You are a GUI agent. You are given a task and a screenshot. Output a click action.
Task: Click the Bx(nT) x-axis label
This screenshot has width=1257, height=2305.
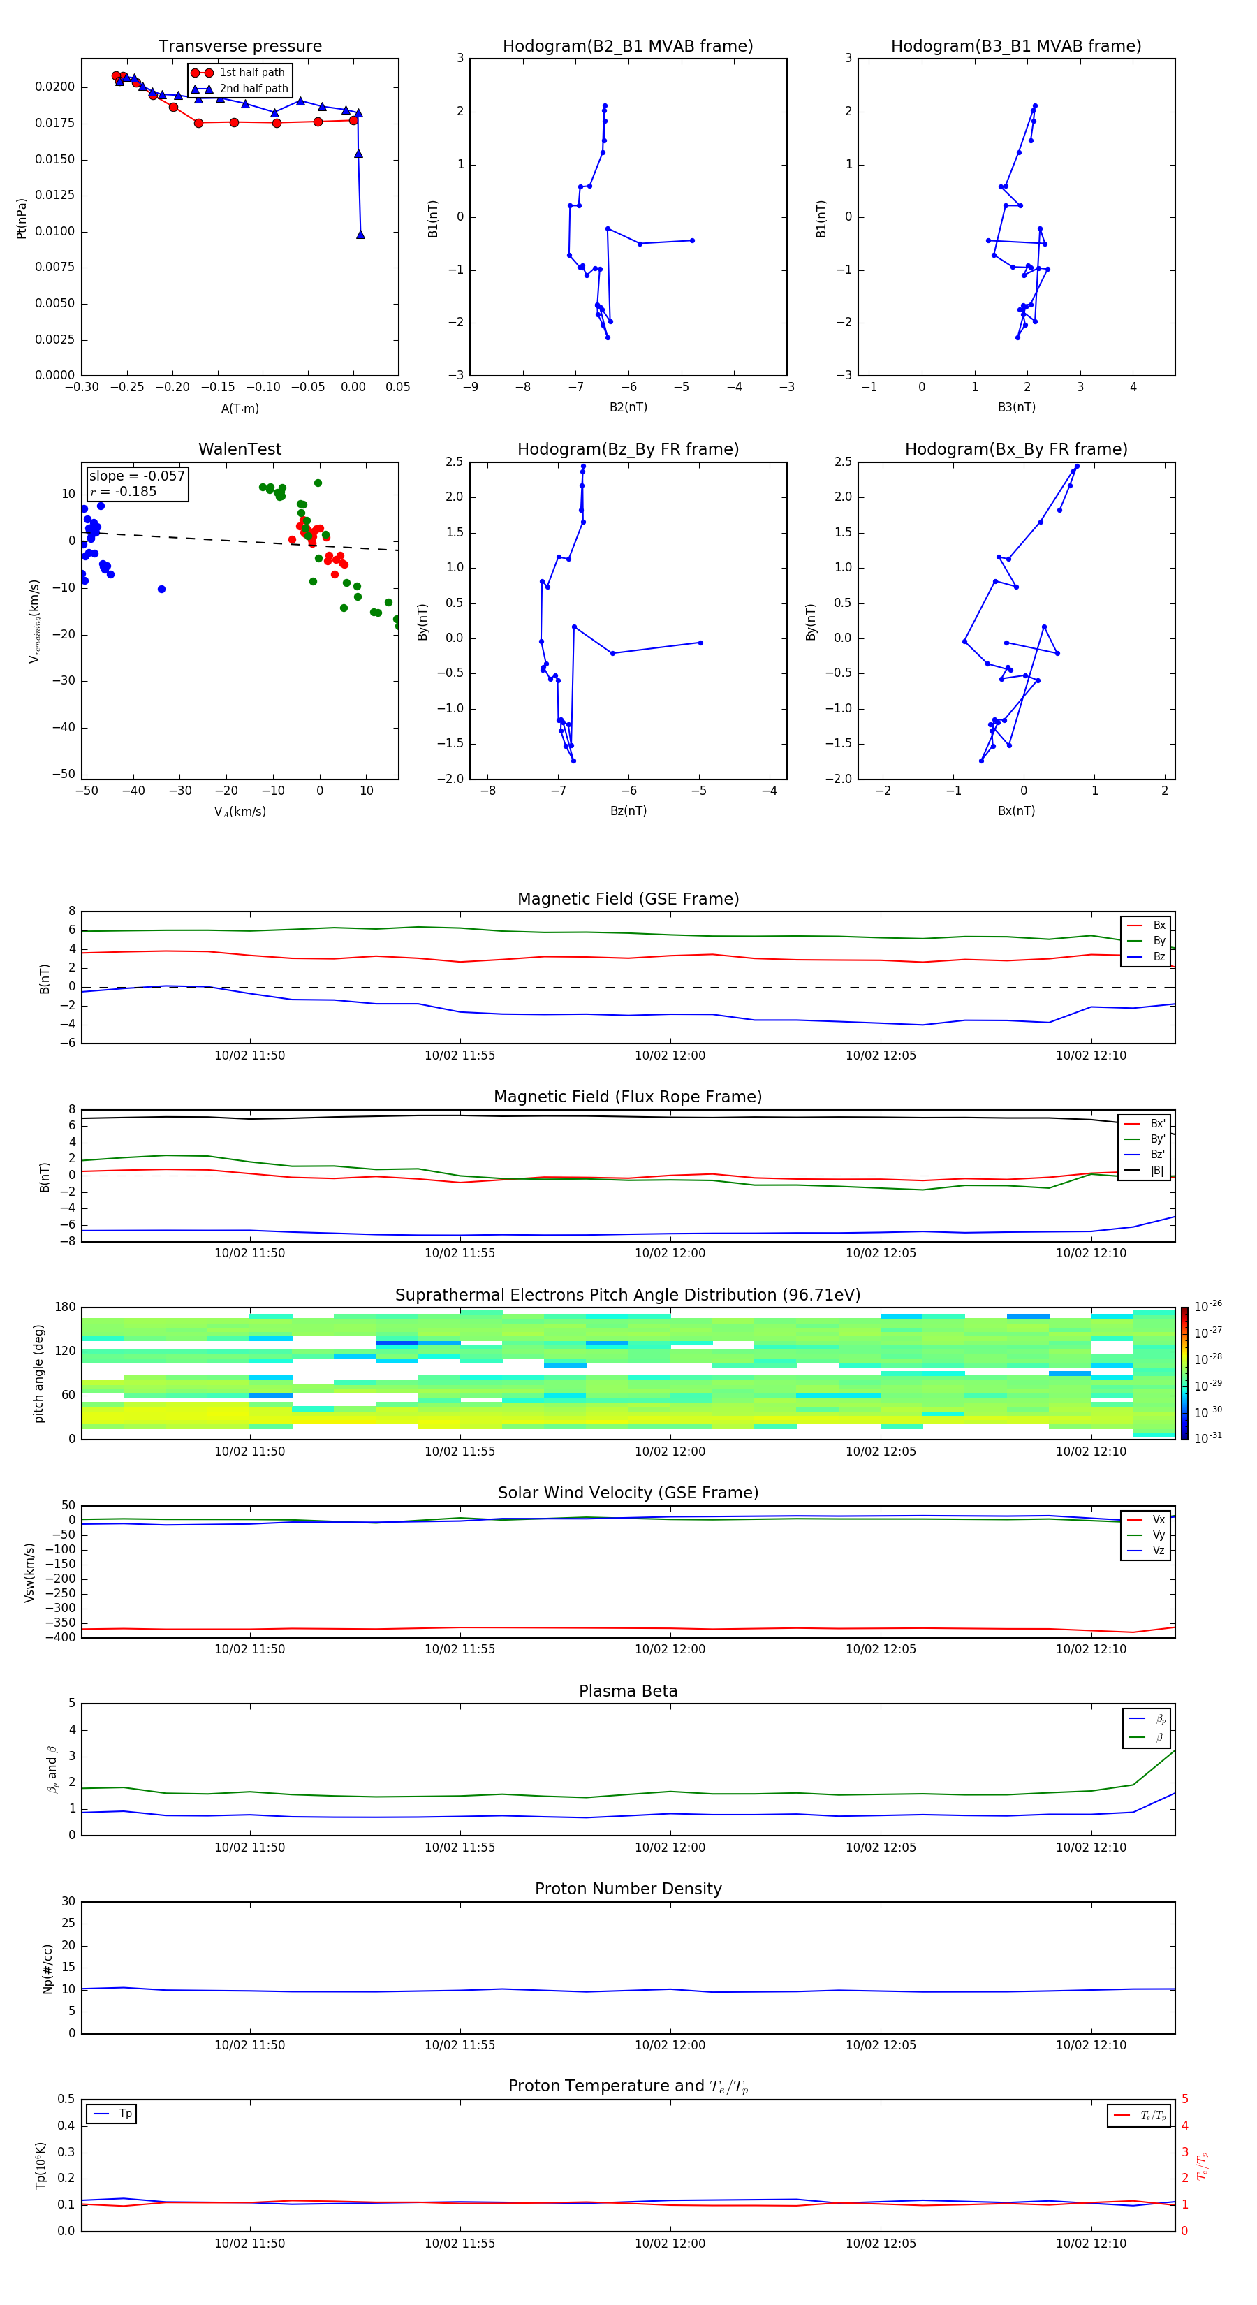click(x=1016, y=811)
